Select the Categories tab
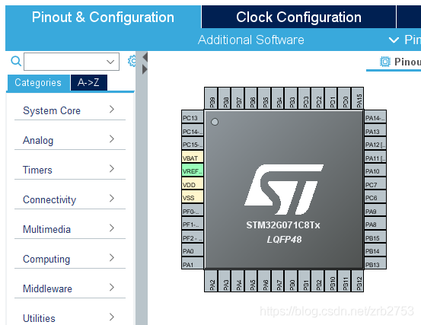The width and height of the screenshot is (421, 325). pos(38,82)
